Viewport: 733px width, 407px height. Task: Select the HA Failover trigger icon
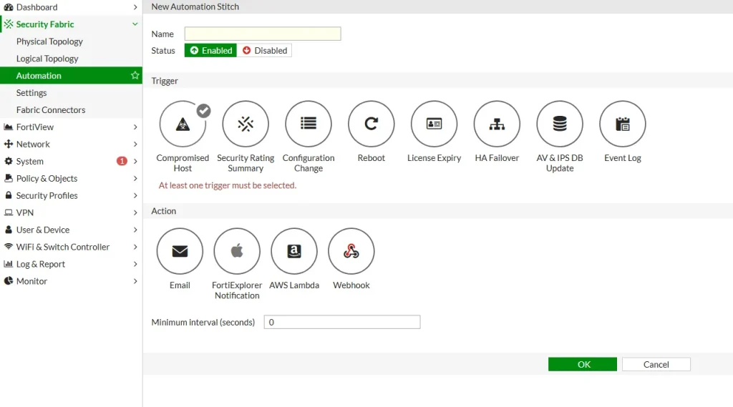pos(497,124)
